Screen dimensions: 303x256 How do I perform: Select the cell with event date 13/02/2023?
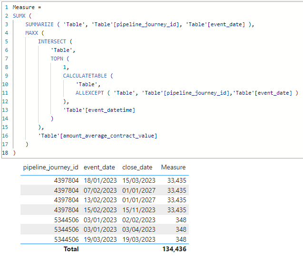pos(100,200)
